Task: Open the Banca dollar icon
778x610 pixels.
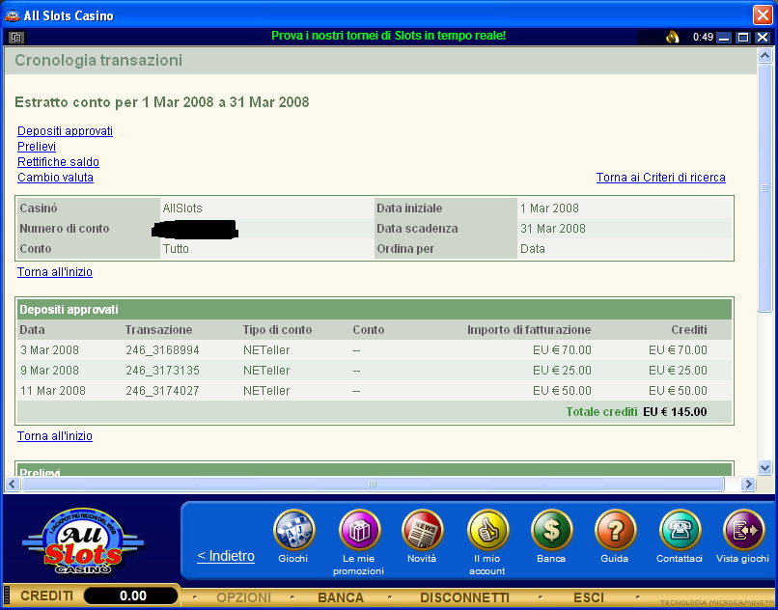Action: click(x=551, y=530)
